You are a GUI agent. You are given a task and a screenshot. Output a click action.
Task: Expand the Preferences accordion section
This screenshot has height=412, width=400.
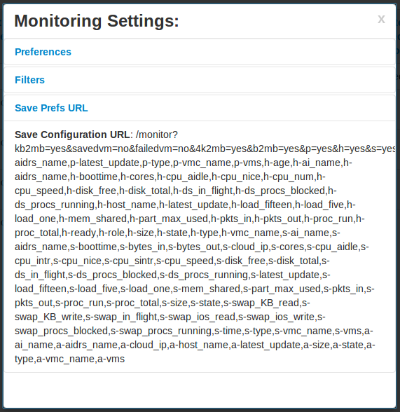43,52
